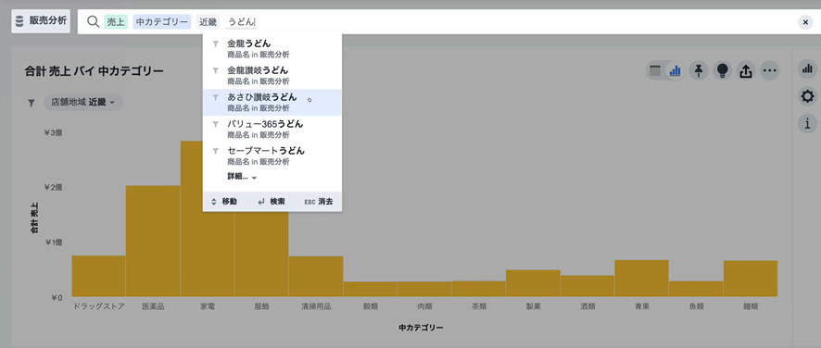
Task: Open chart settings gear icon
Action: click(x=807, y=96)
